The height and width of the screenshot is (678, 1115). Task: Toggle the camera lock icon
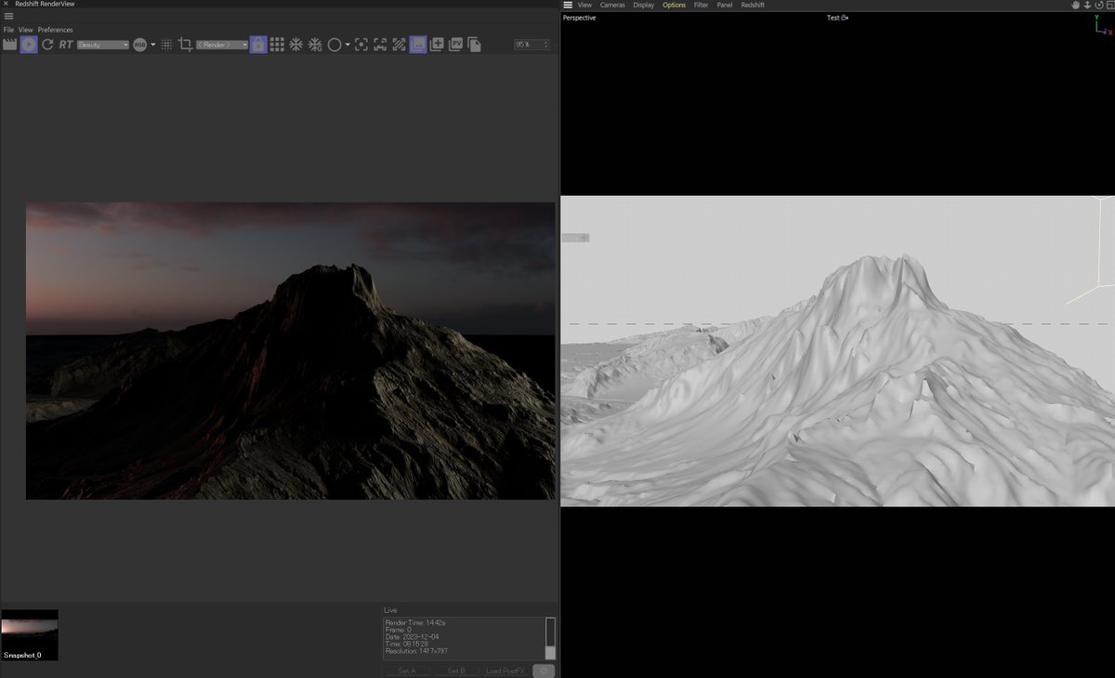(x=258, y=44)
